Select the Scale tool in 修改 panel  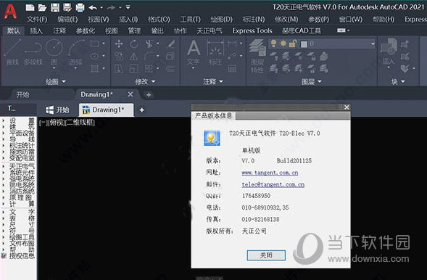pos(133,68)
